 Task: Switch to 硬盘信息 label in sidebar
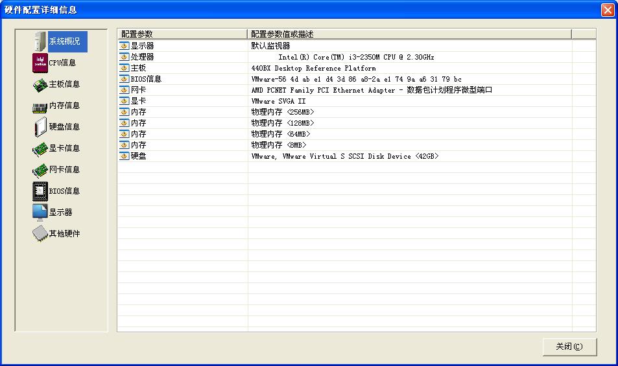click(x=65, y=127)
